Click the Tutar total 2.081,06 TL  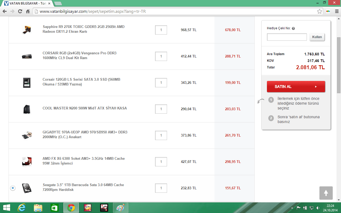tap(310, 67)
